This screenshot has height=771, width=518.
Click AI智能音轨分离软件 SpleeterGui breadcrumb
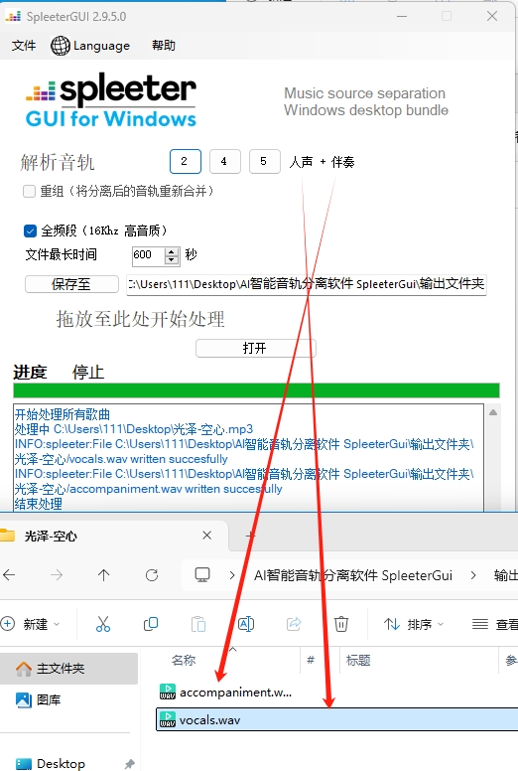pyautogui.click(x=353, y=575)
